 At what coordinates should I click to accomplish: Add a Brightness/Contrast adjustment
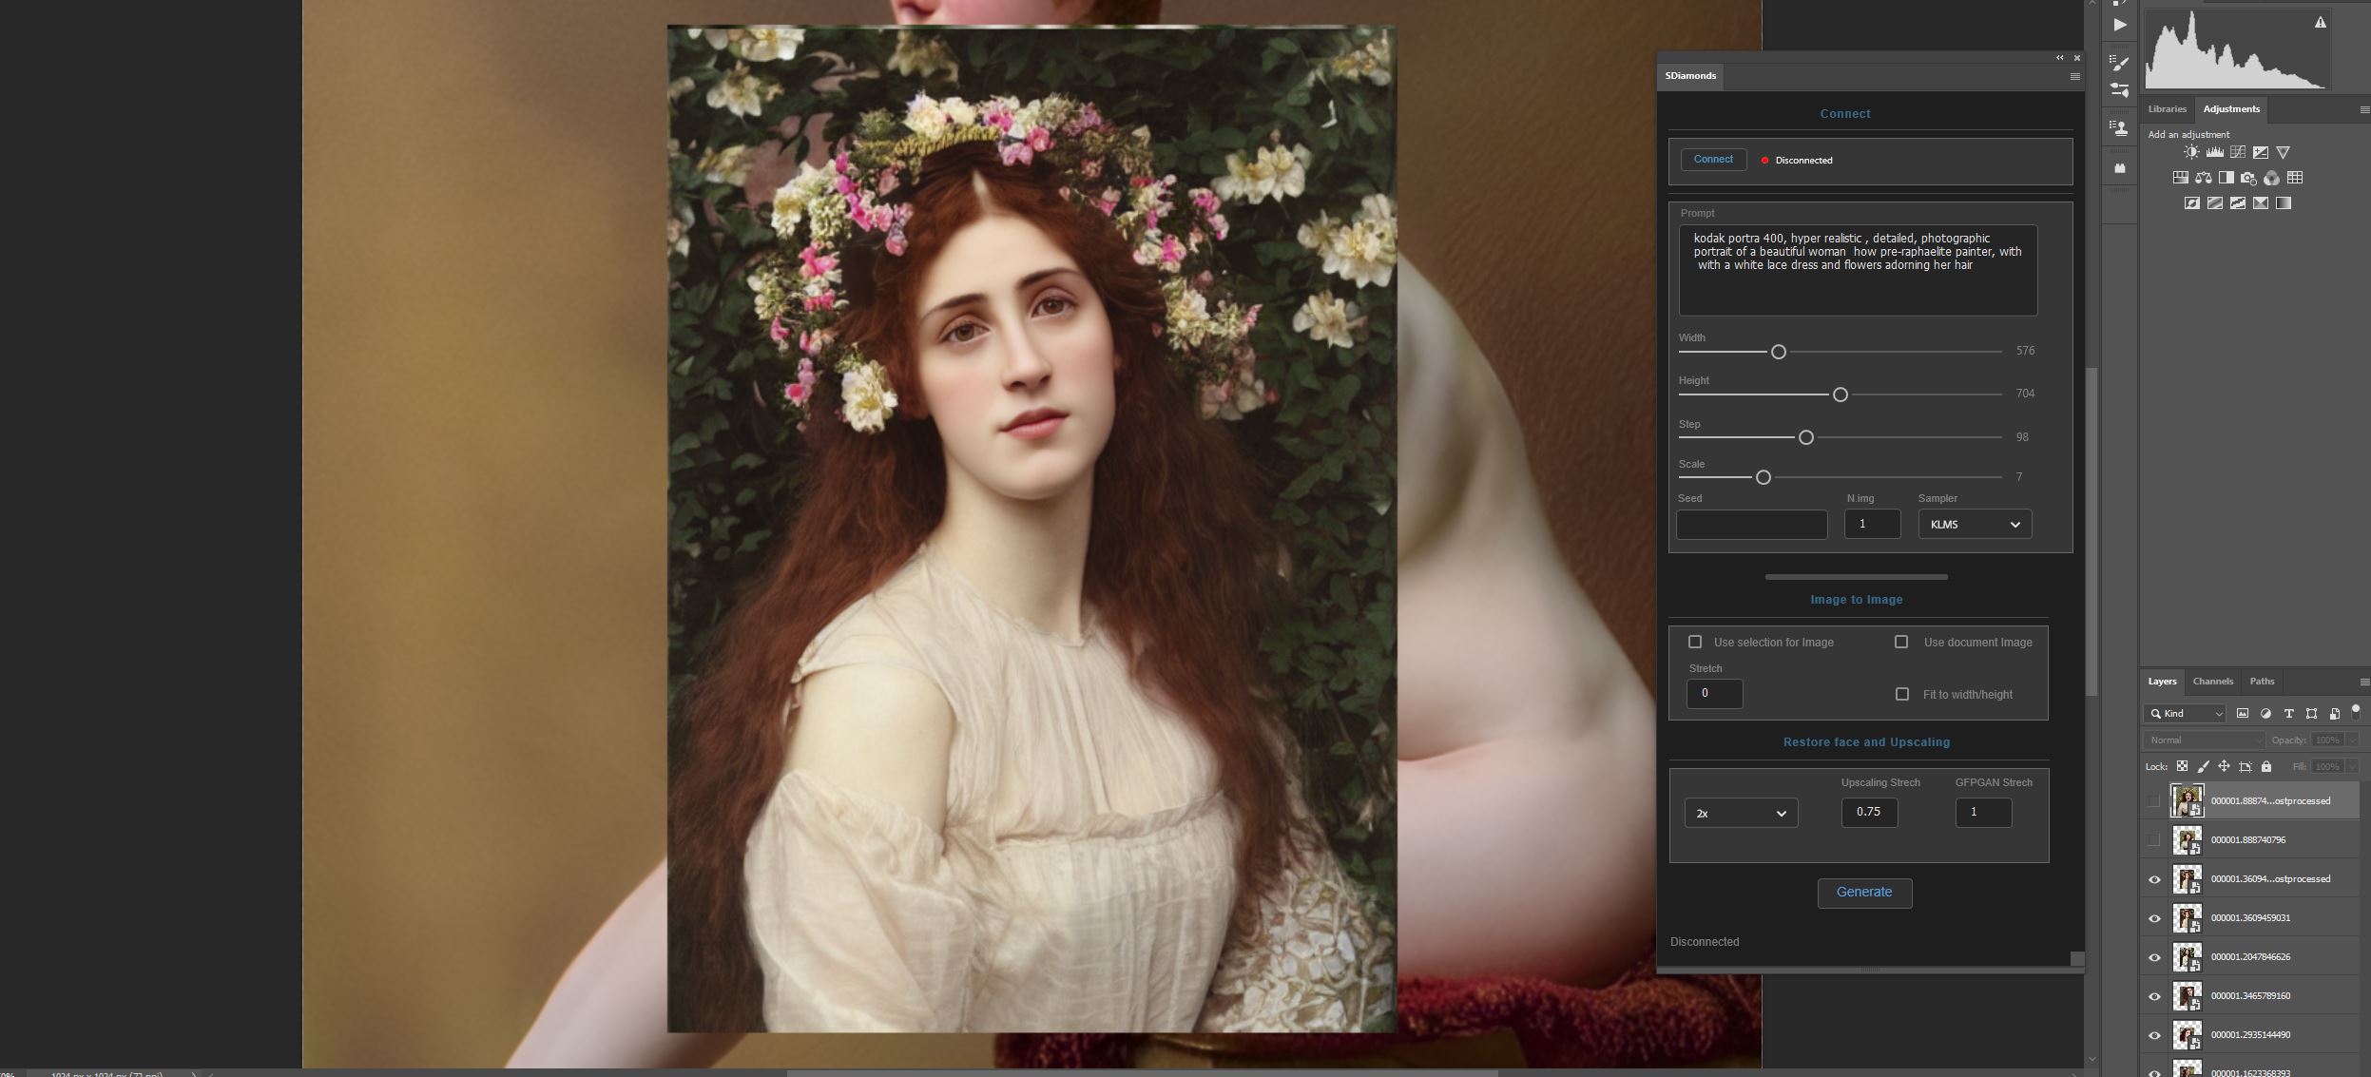2191,152
